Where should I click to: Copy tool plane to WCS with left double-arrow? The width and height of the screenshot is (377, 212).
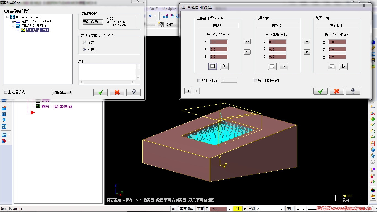pos(247,52)
